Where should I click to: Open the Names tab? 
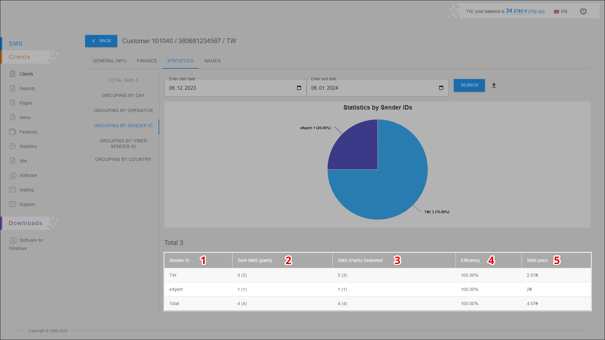212,61
